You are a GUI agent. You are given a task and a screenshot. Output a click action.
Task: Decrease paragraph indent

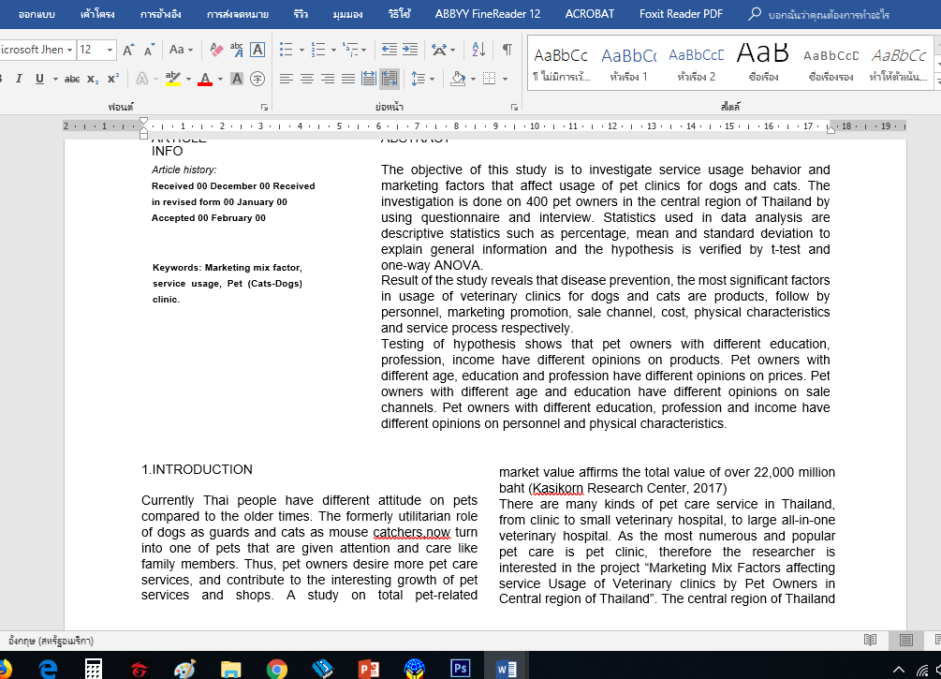tap(390, 50)
